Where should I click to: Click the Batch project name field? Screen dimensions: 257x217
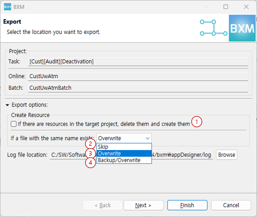pyautogui.click(x=138, y=88)
